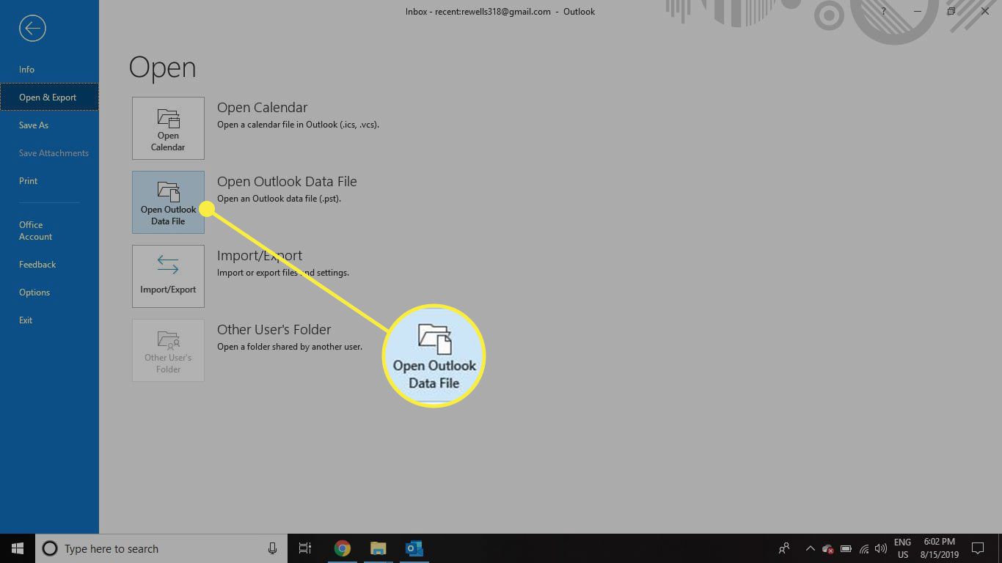Viewport: 1002px width, 563px height.
Task: Click the Outlook taskbar icon
Action: [414, 548]
